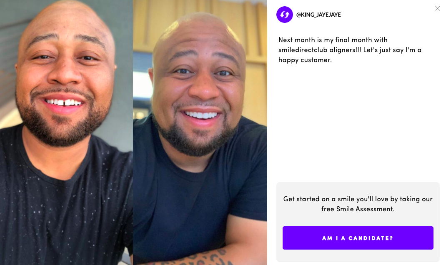Select the left before photo with gap teeth

66,132
